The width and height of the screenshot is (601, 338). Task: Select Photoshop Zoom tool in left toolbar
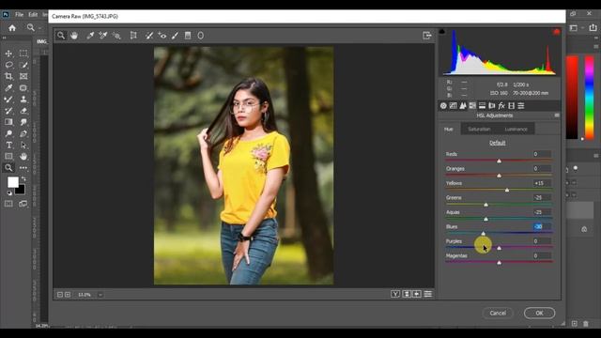click(x=8, y=168)
